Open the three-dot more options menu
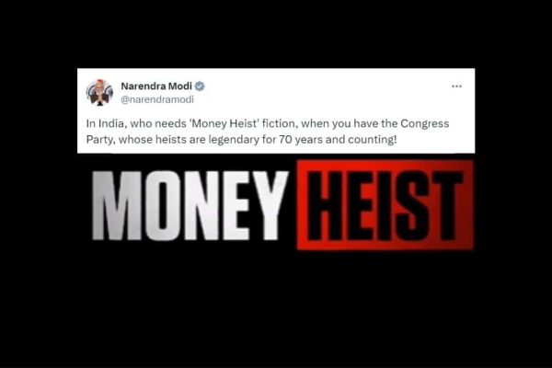 point(456,86)
